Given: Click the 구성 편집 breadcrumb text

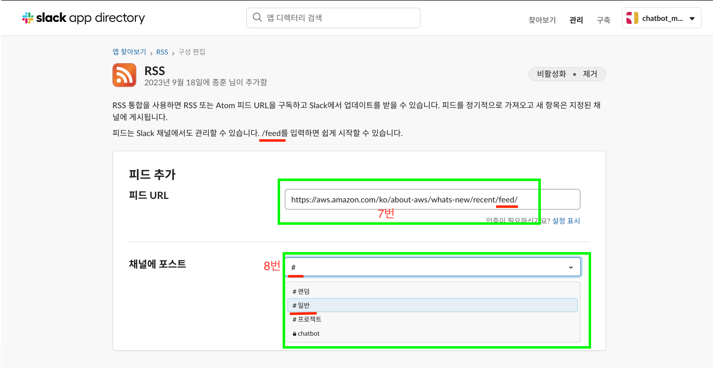Looking at the screenshot, I should [x=192, y=52].
